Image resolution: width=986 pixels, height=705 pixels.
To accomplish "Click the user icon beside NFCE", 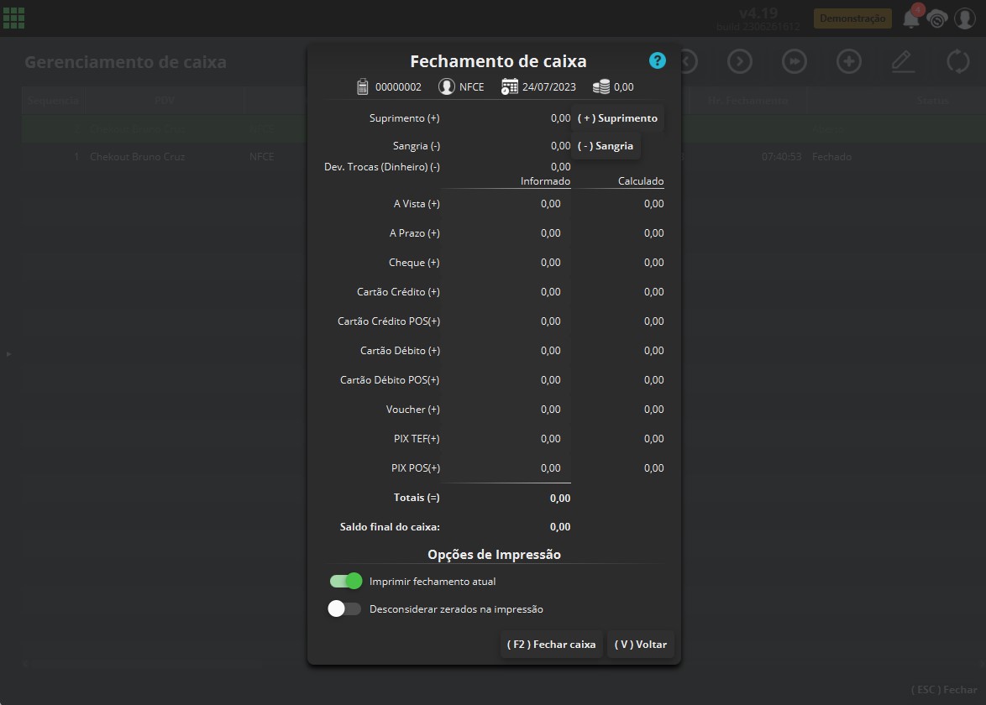I will (447, 86).
